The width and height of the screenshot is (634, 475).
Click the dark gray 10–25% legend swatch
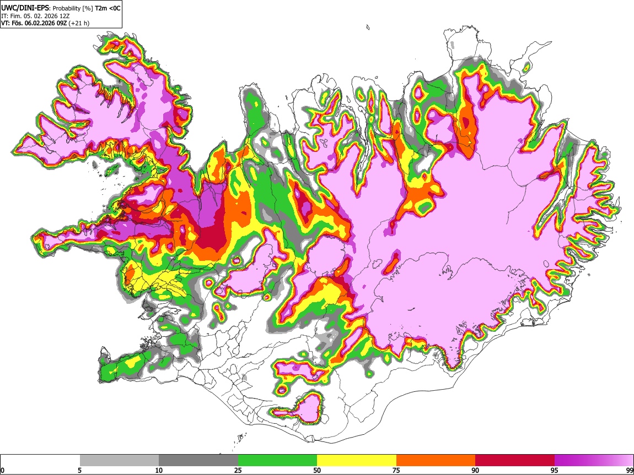coord(198,461)
